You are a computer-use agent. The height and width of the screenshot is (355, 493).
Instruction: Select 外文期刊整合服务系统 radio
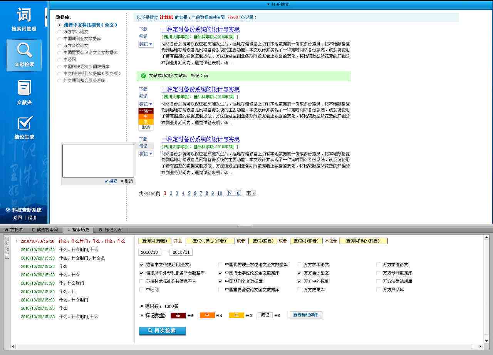click(x=59, y=81)
